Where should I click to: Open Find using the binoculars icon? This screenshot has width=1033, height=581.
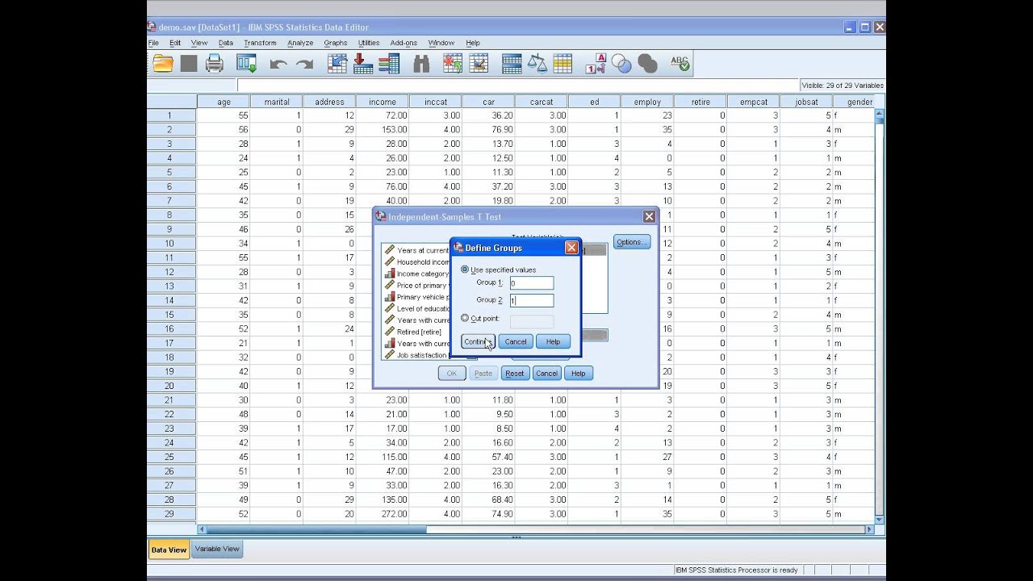tap(421, 64)
